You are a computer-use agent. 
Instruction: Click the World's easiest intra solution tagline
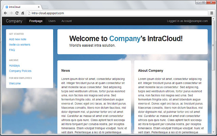[x=92, y=45]
